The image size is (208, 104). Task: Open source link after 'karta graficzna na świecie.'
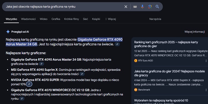117,44
